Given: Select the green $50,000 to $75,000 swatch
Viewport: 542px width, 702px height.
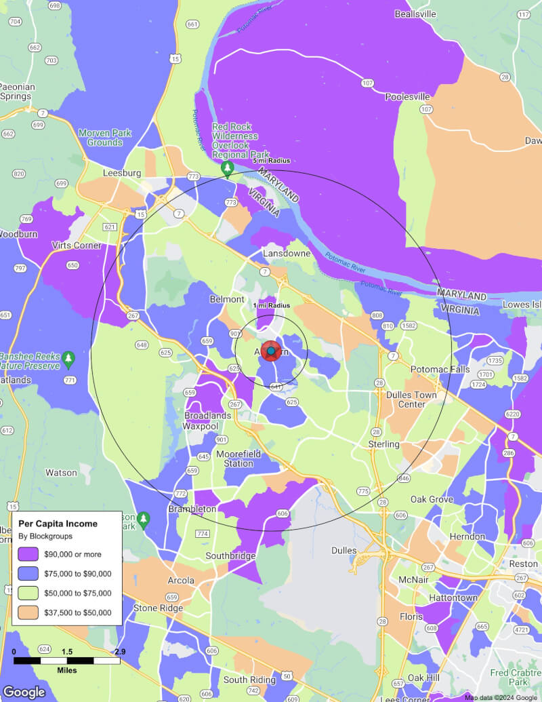Looking at the screenshot, I should 28,593.
